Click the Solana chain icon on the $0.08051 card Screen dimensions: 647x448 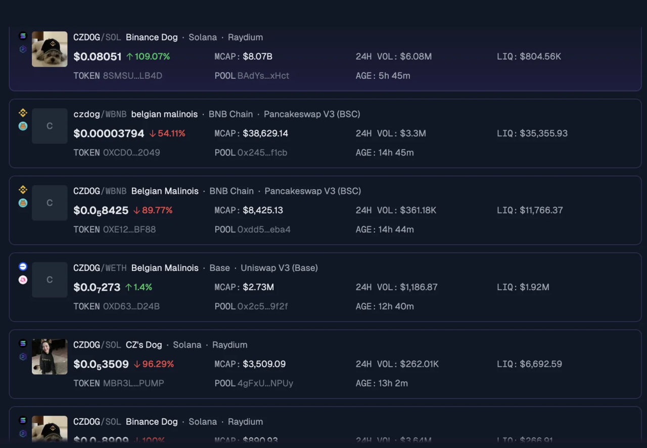click(x=23, y=36)
